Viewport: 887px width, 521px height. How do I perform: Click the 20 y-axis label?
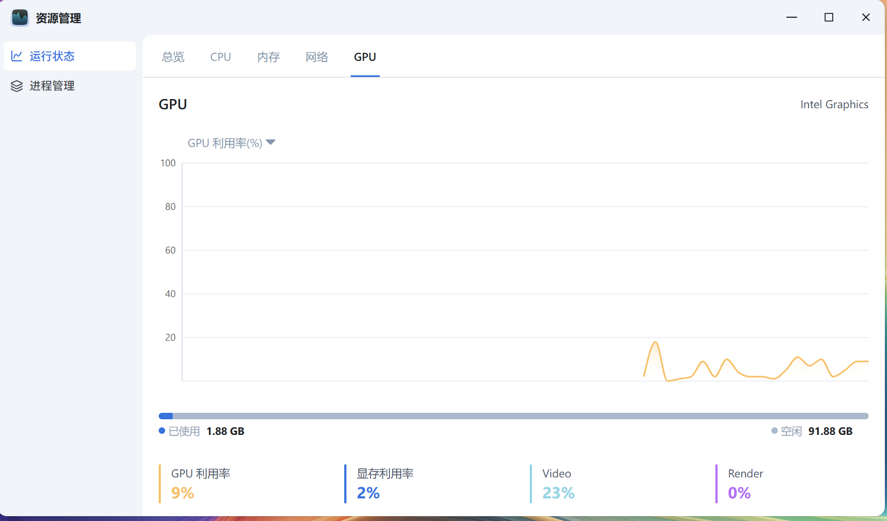point(171,337)
